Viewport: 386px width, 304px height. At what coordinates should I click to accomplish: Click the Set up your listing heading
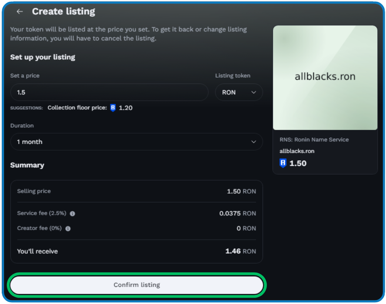pos(43,57)
